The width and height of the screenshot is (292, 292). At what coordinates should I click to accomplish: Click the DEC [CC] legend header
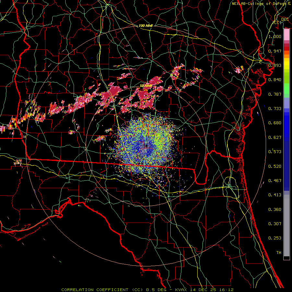click(x=281, y=21)
